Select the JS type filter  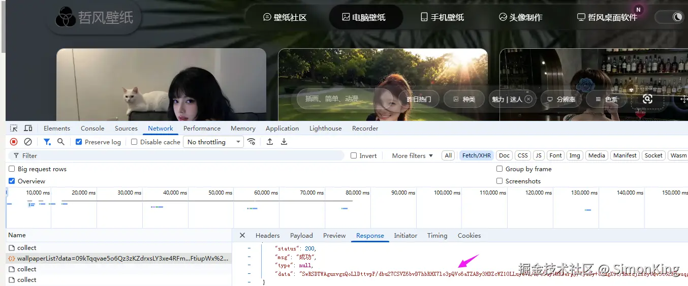539,155
